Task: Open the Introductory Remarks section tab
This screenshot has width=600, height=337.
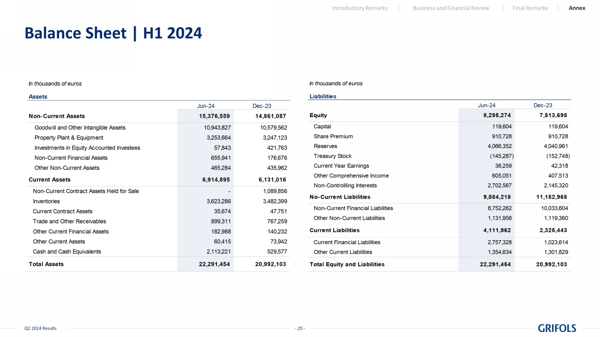Action: [360, 8]
